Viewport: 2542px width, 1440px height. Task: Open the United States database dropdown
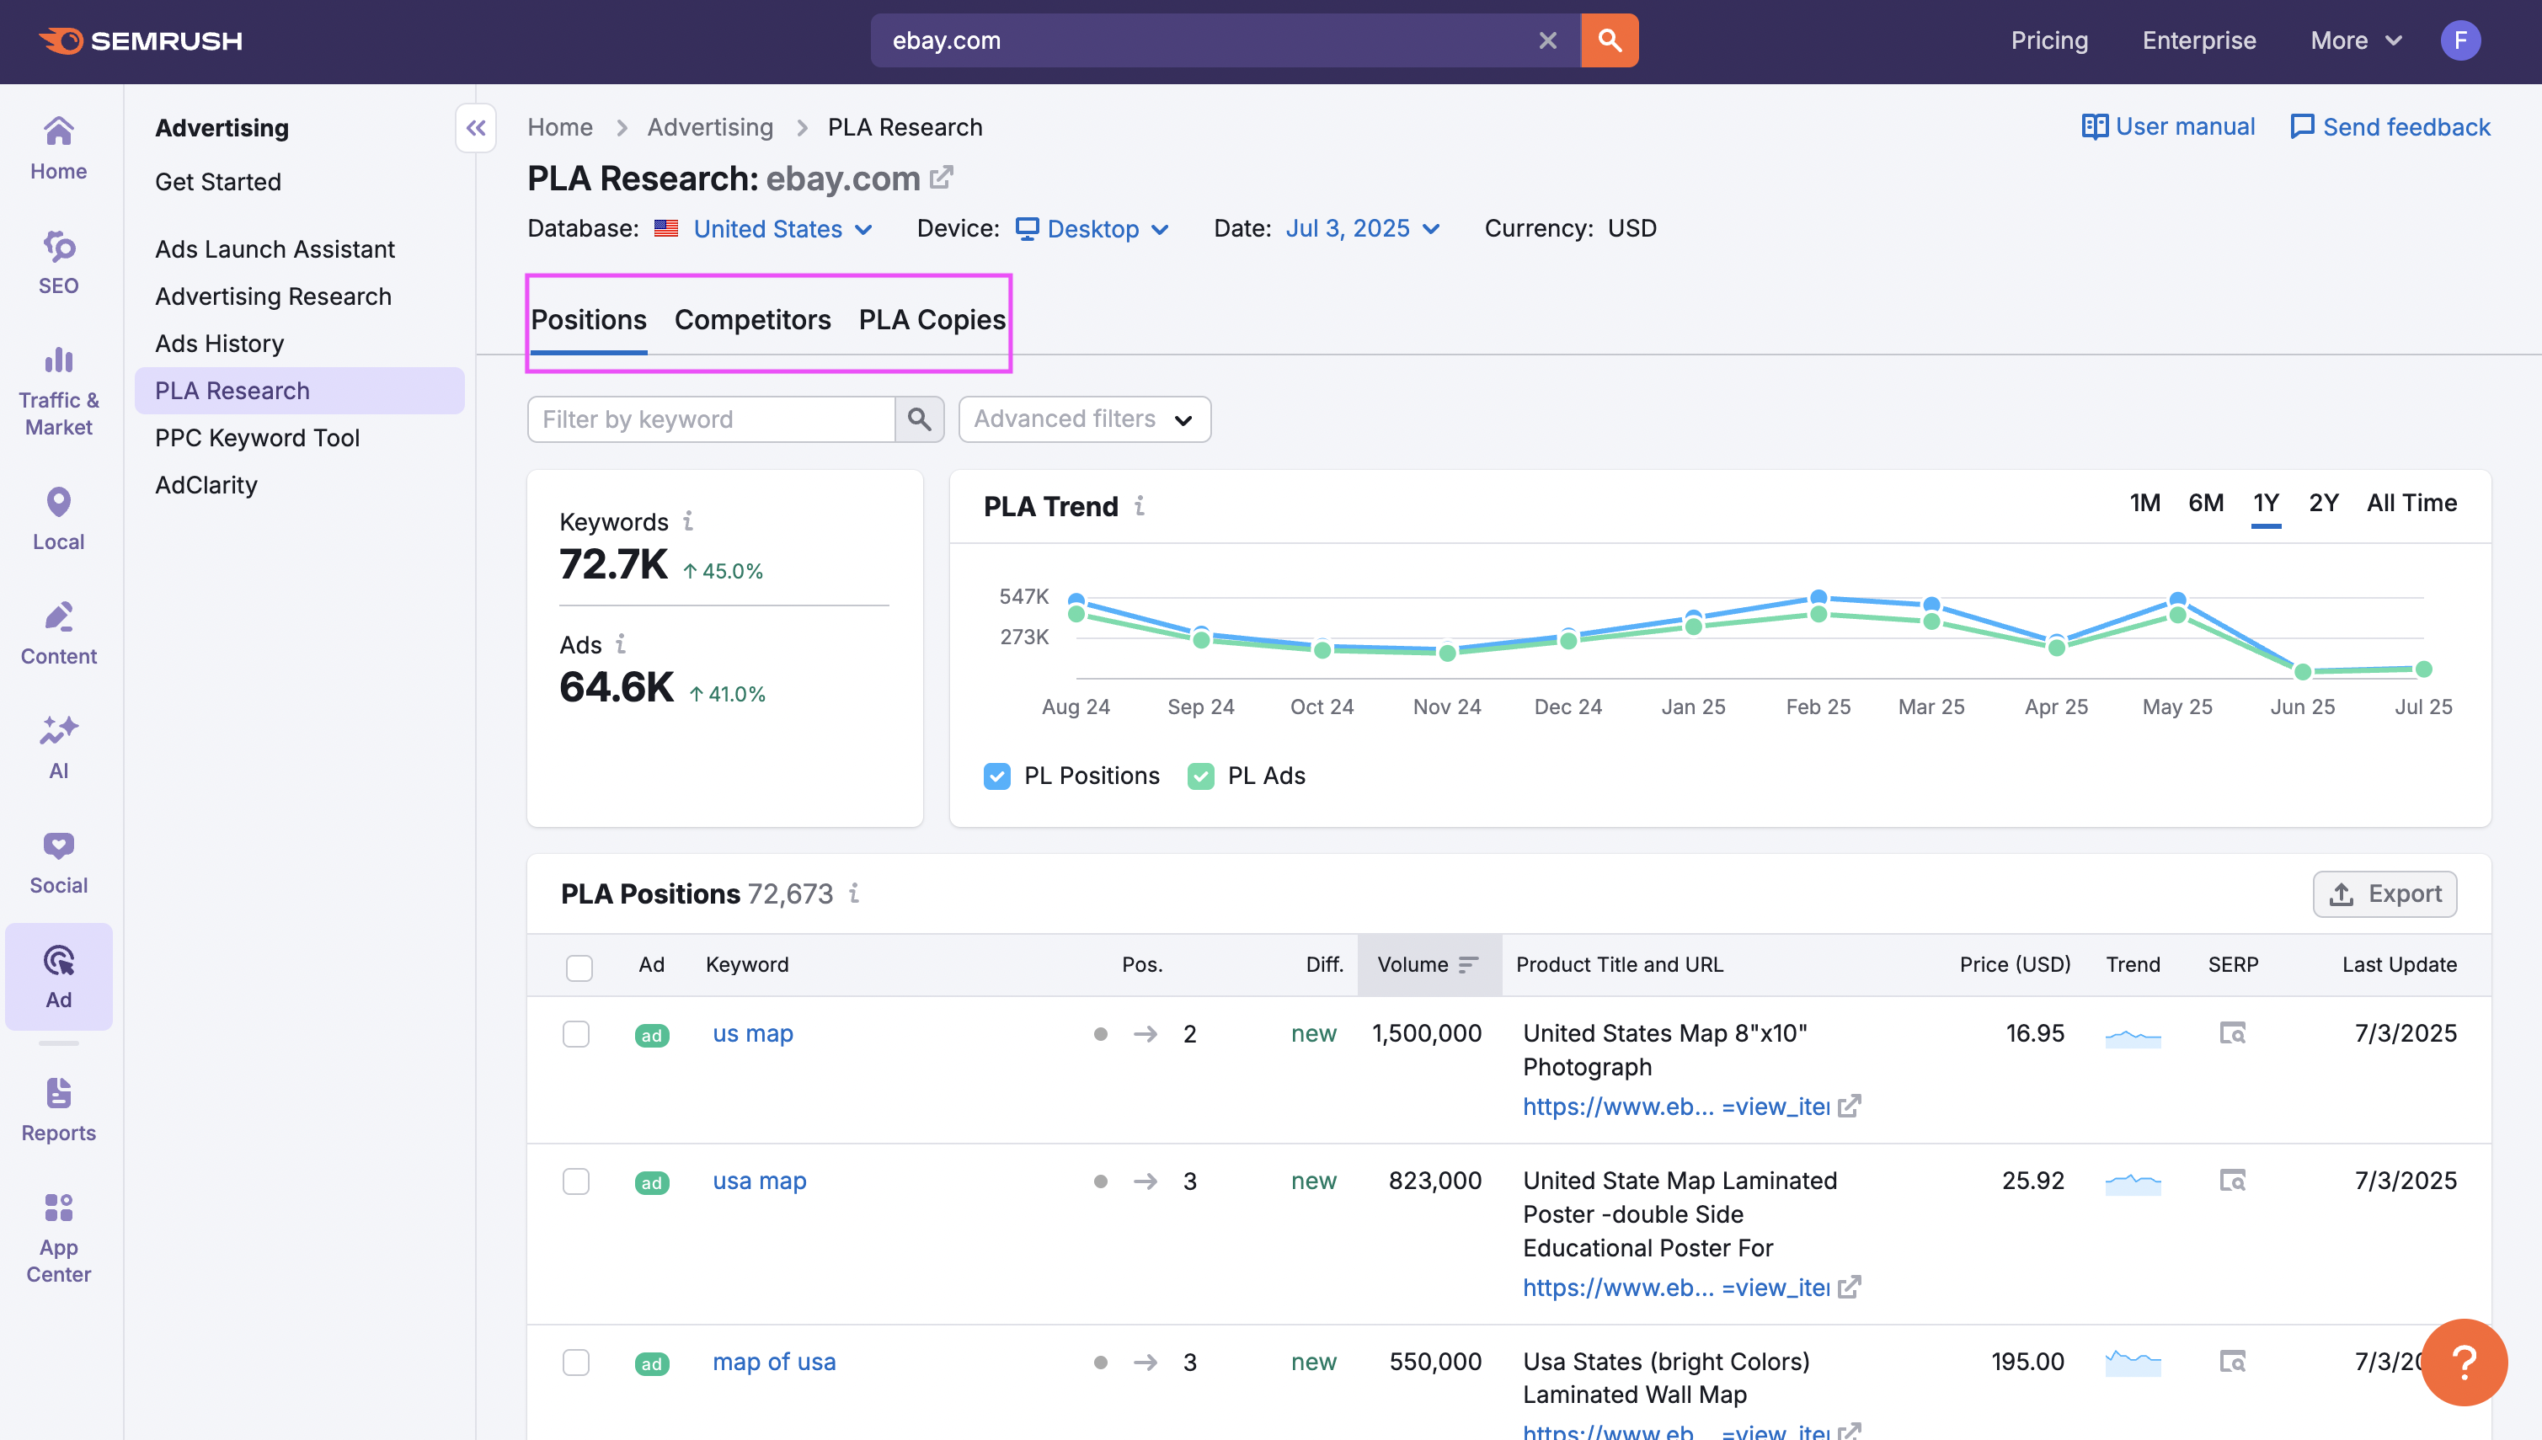click(x=782, y=229)
